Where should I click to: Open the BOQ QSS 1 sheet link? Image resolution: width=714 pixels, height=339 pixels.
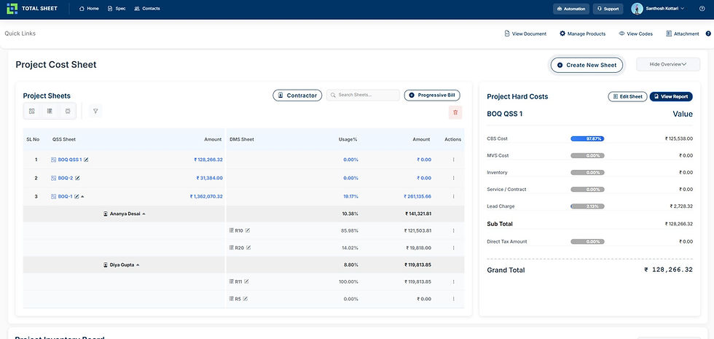click(x=70, y=160)
